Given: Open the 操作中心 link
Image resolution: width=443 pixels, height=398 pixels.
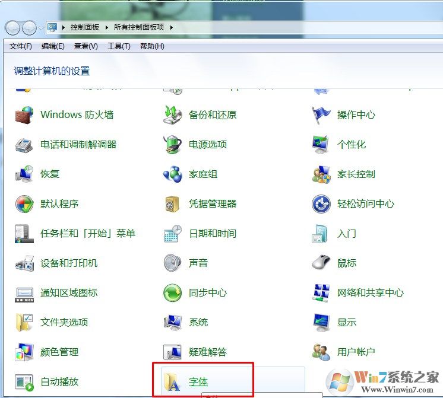Looking at the screenshot, I should pyautogui.click(x=356, y=115).
